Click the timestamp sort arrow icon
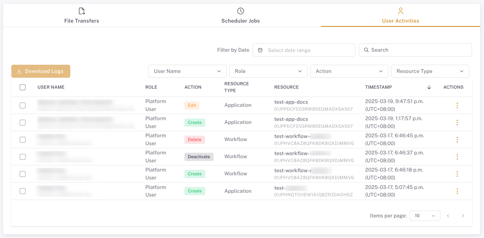The height and width of the screenshot is (238, 484). (x=429, y=87)
